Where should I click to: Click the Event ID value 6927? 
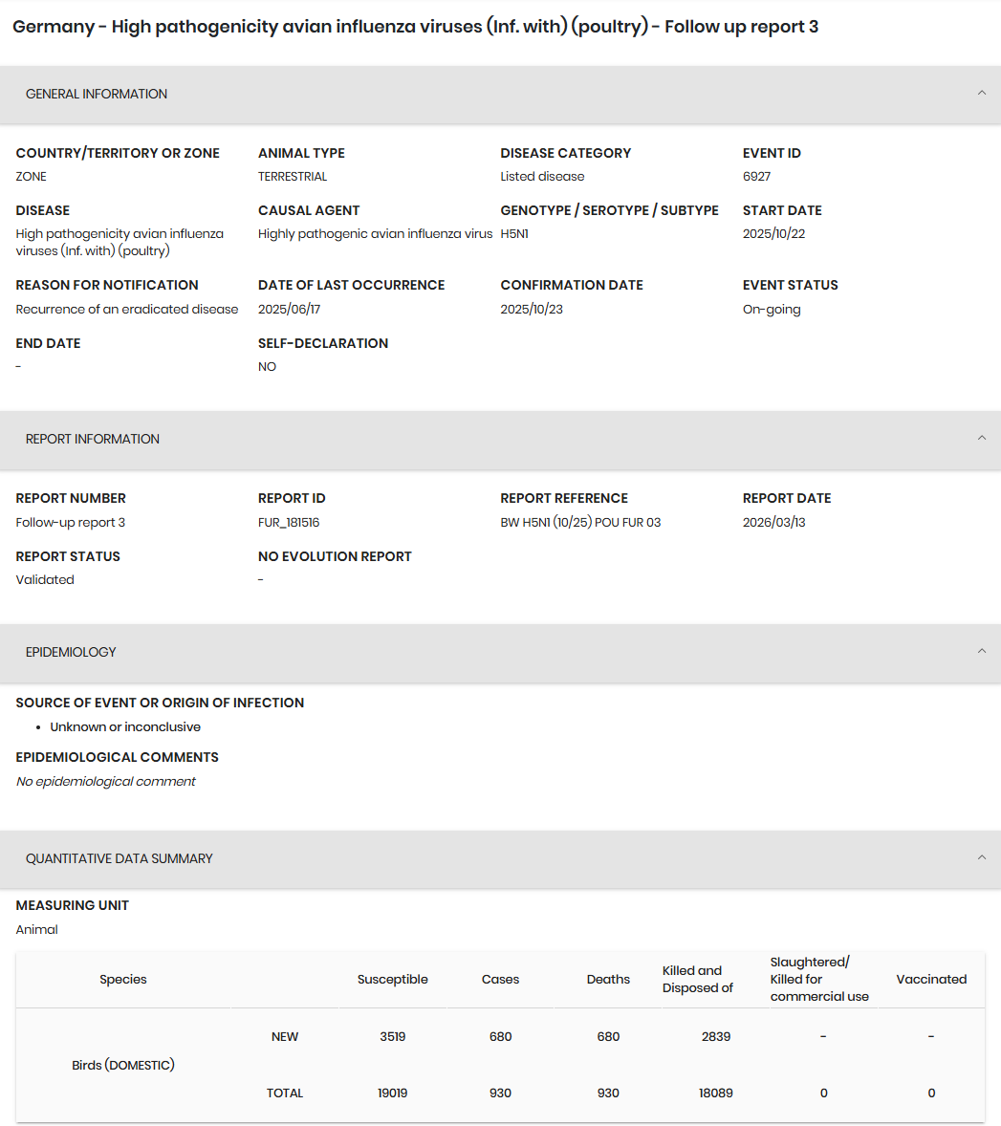[756, 176]
